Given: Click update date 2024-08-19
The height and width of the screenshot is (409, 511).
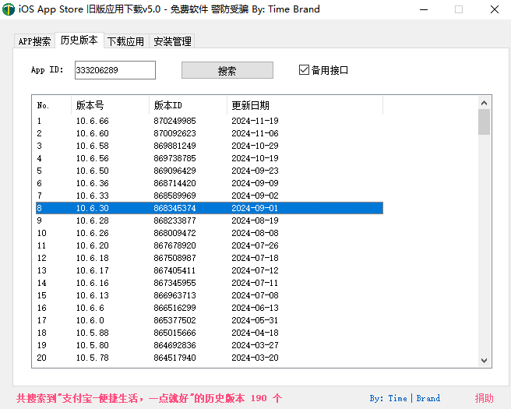Looking at the screenshot, I should click(255, 220).
